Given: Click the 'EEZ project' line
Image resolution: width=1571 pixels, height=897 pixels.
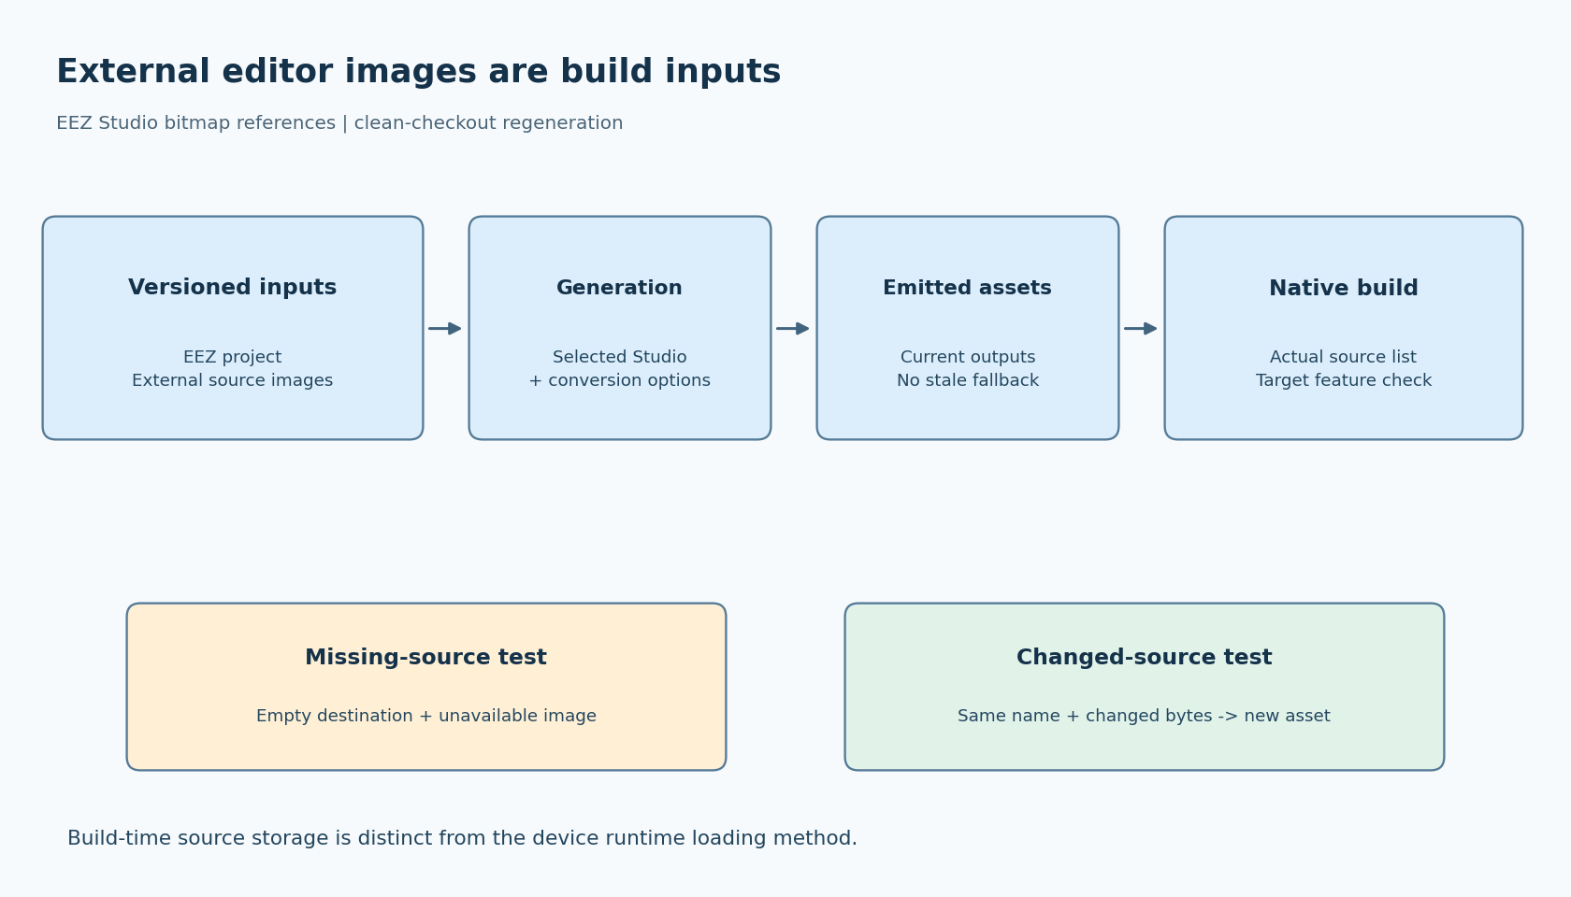Looking at the screenshot, I should click(x=233, y=358).
